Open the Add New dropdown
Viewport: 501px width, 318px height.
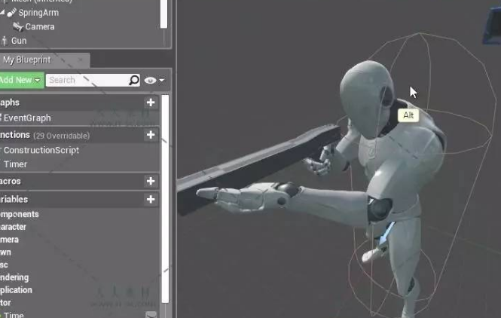[21, 80]
